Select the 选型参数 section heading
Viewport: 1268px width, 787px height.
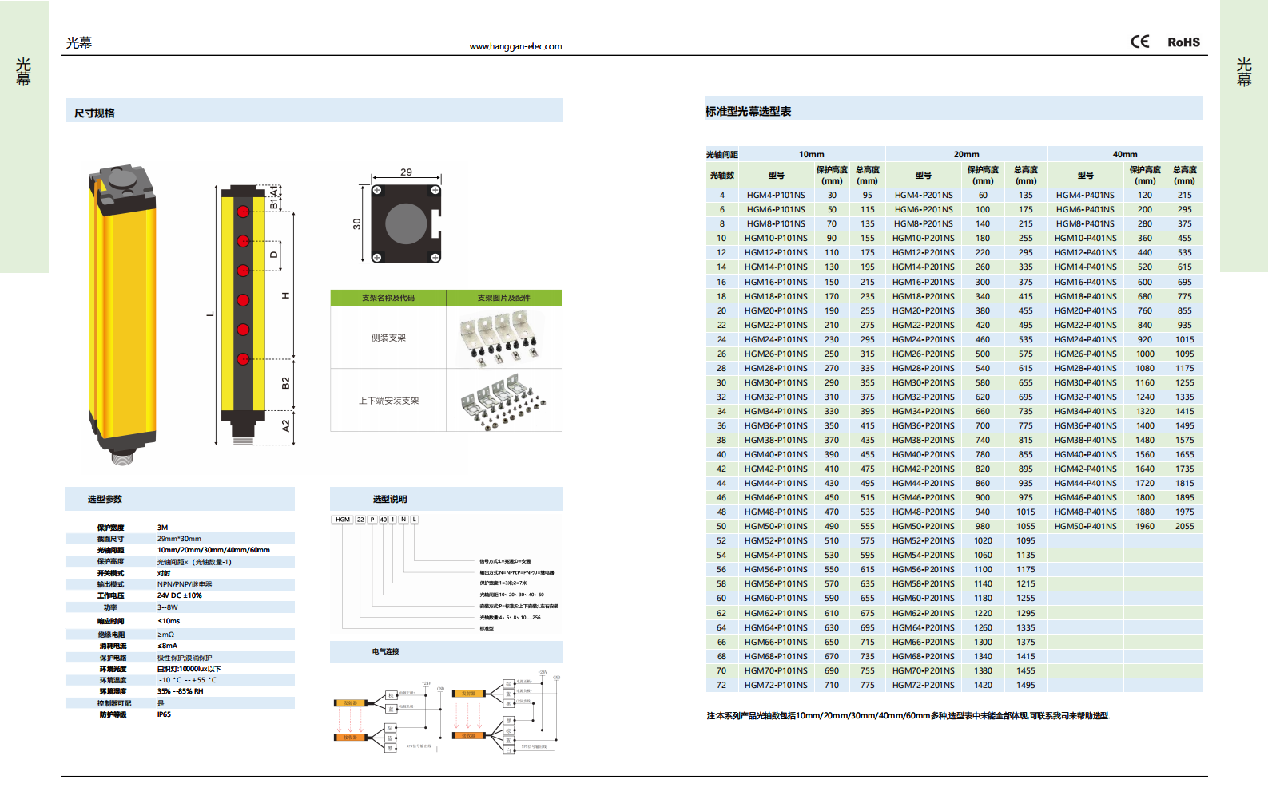point(105,499)
